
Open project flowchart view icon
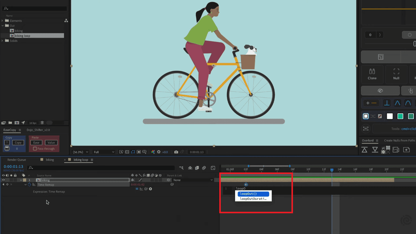66,20
